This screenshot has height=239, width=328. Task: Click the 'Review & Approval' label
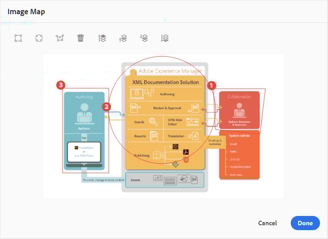pyautogui.click(x=167, y=108)
